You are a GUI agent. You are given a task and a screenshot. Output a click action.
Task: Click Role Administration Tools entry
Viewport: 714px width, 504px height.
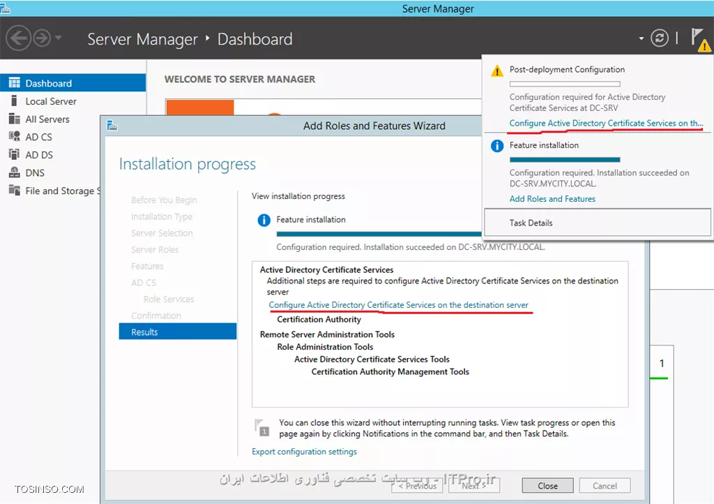tap(325, 347)
